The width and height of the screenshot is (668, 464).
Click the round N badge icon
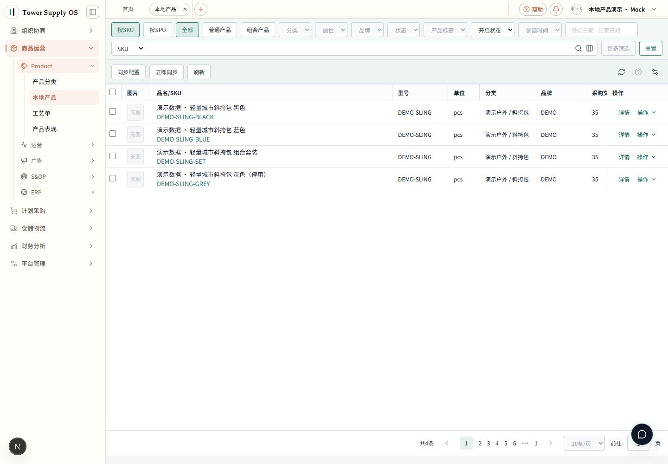click(18, 446)
